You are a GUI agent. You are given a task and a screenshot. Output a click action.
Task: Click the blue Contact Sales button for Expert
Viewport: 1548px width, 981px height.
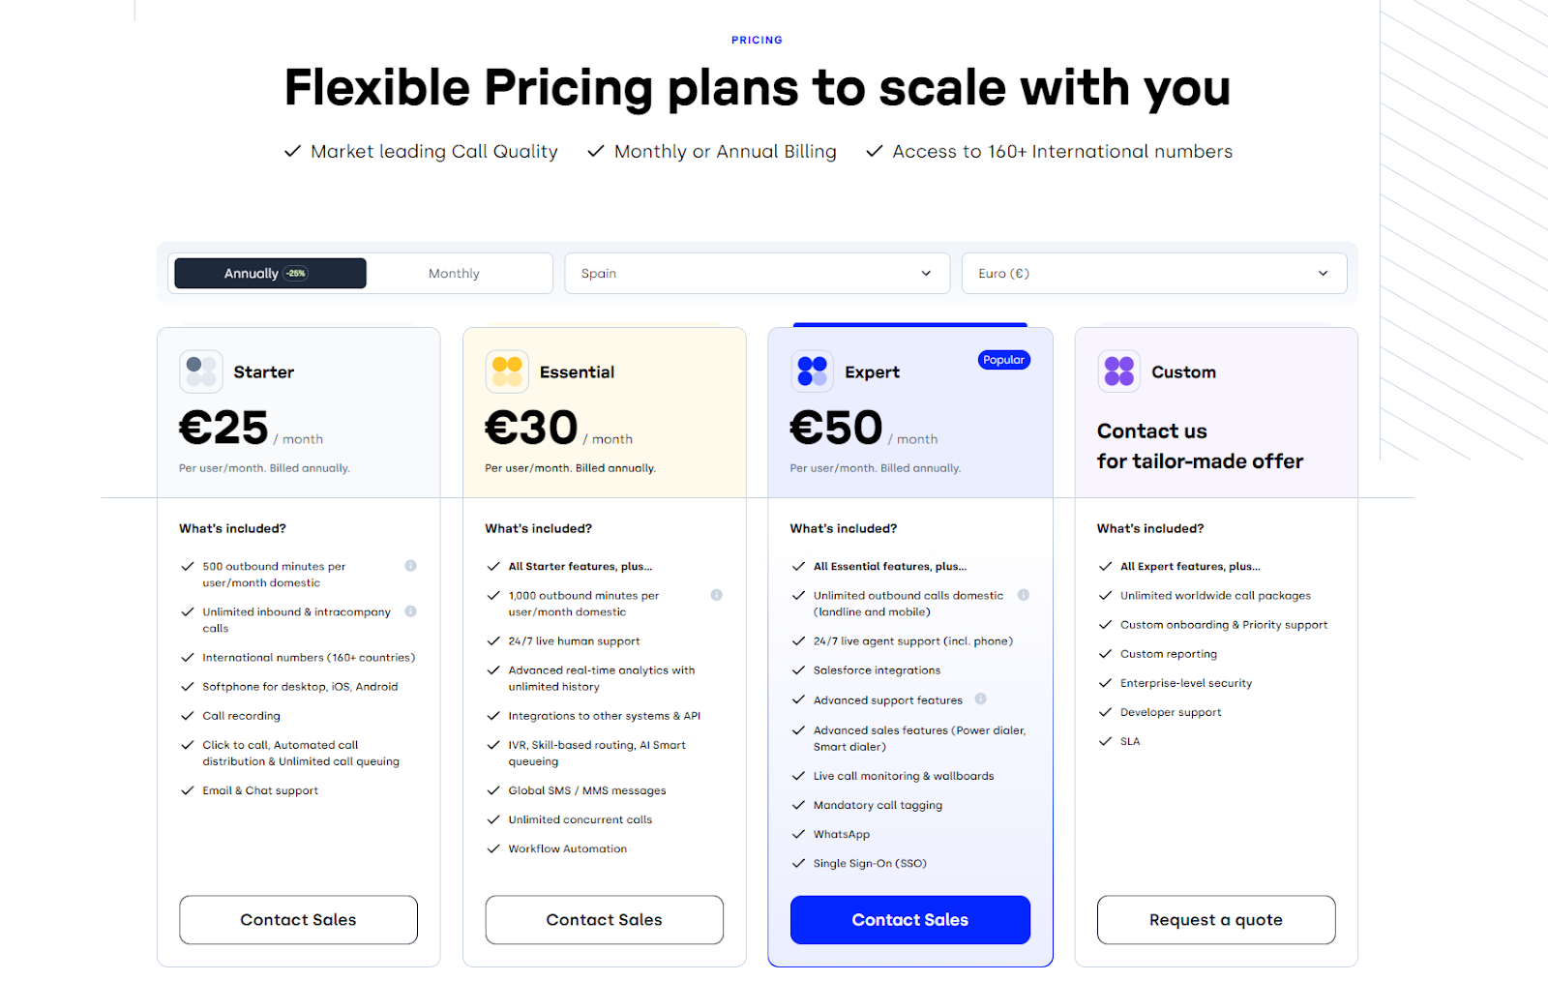(909, 920)
